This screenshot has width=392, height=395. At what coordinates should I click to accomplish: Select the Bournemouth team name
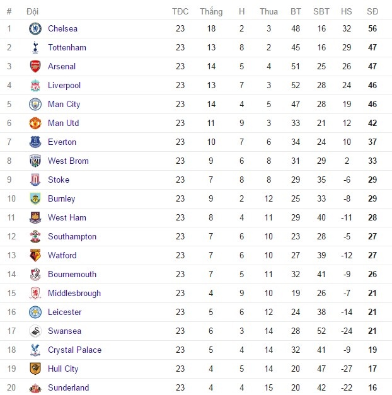coord(72,274)
